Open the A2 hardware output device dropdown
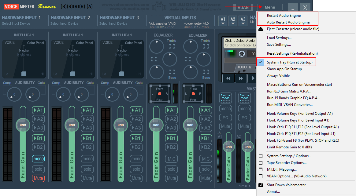The image size is (356, 196). tap(233, 21)
